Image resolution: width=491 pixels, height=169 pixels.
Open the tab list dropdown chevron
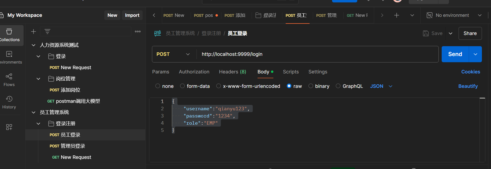click(412, 15)
